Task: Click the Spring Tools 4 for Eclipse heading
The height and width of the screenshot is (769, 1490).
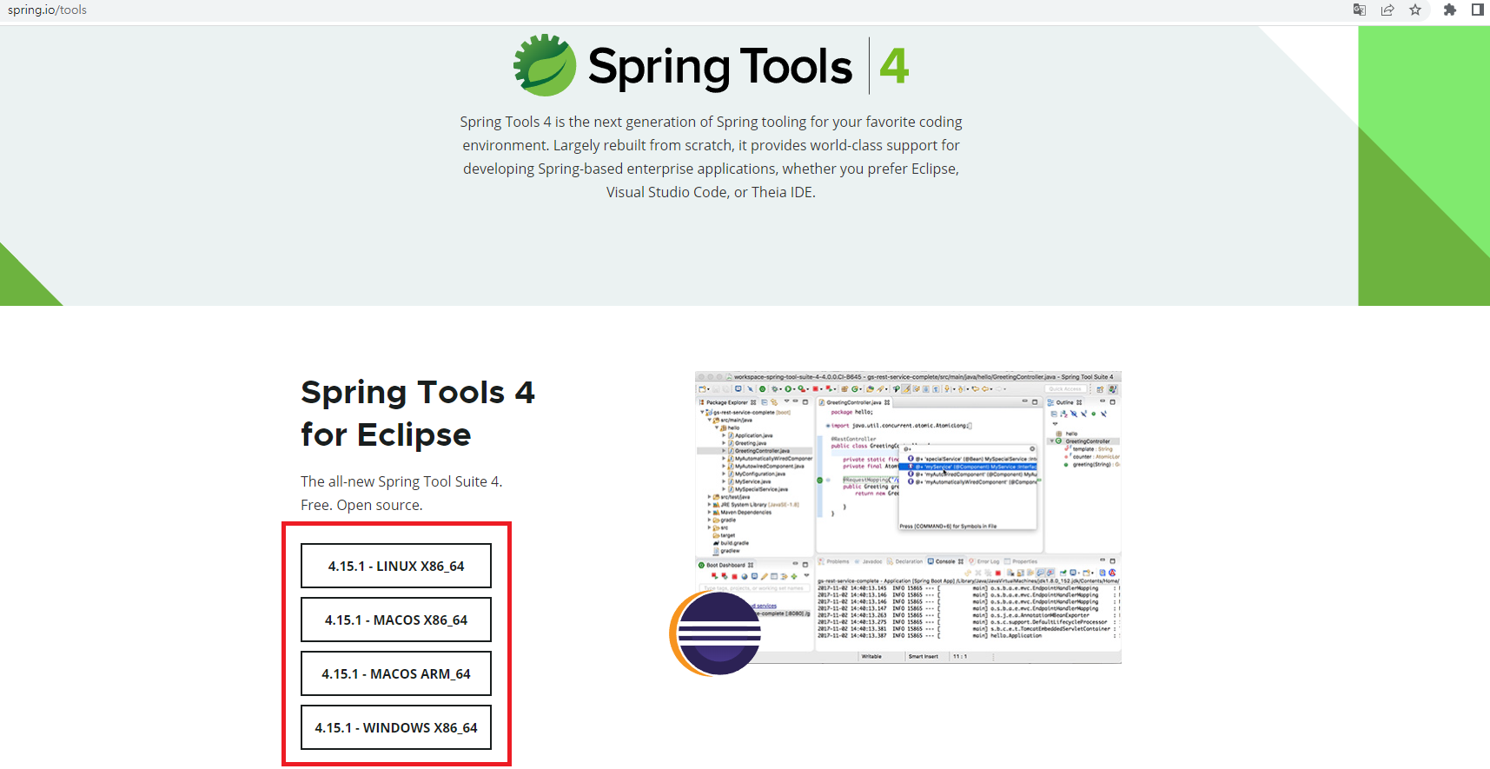Action: tap(418, 414)
